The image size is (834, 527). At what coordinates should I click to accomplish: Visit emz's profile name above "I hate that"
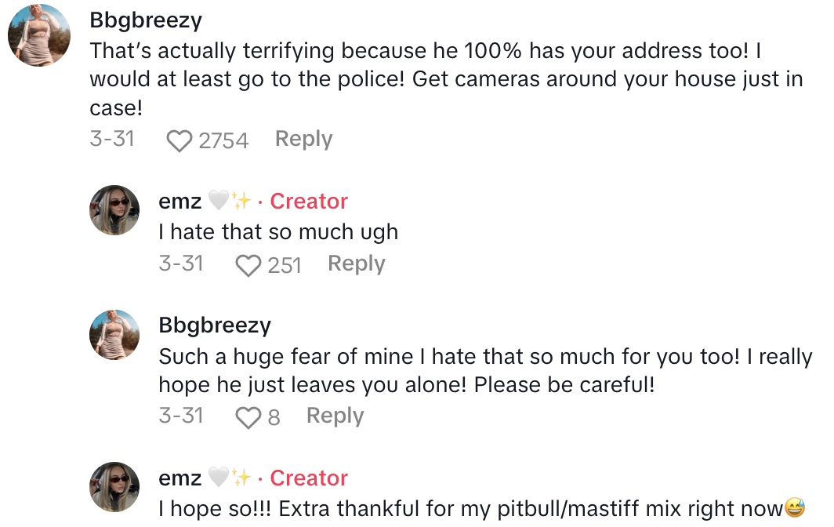[180, 202]
